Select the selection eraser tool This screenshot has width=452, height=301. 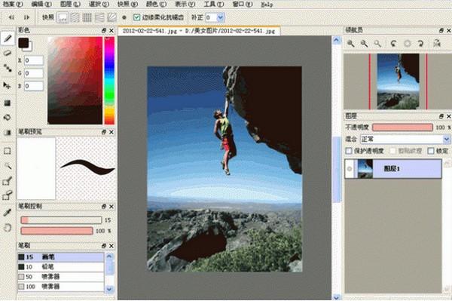click(8, 195)
